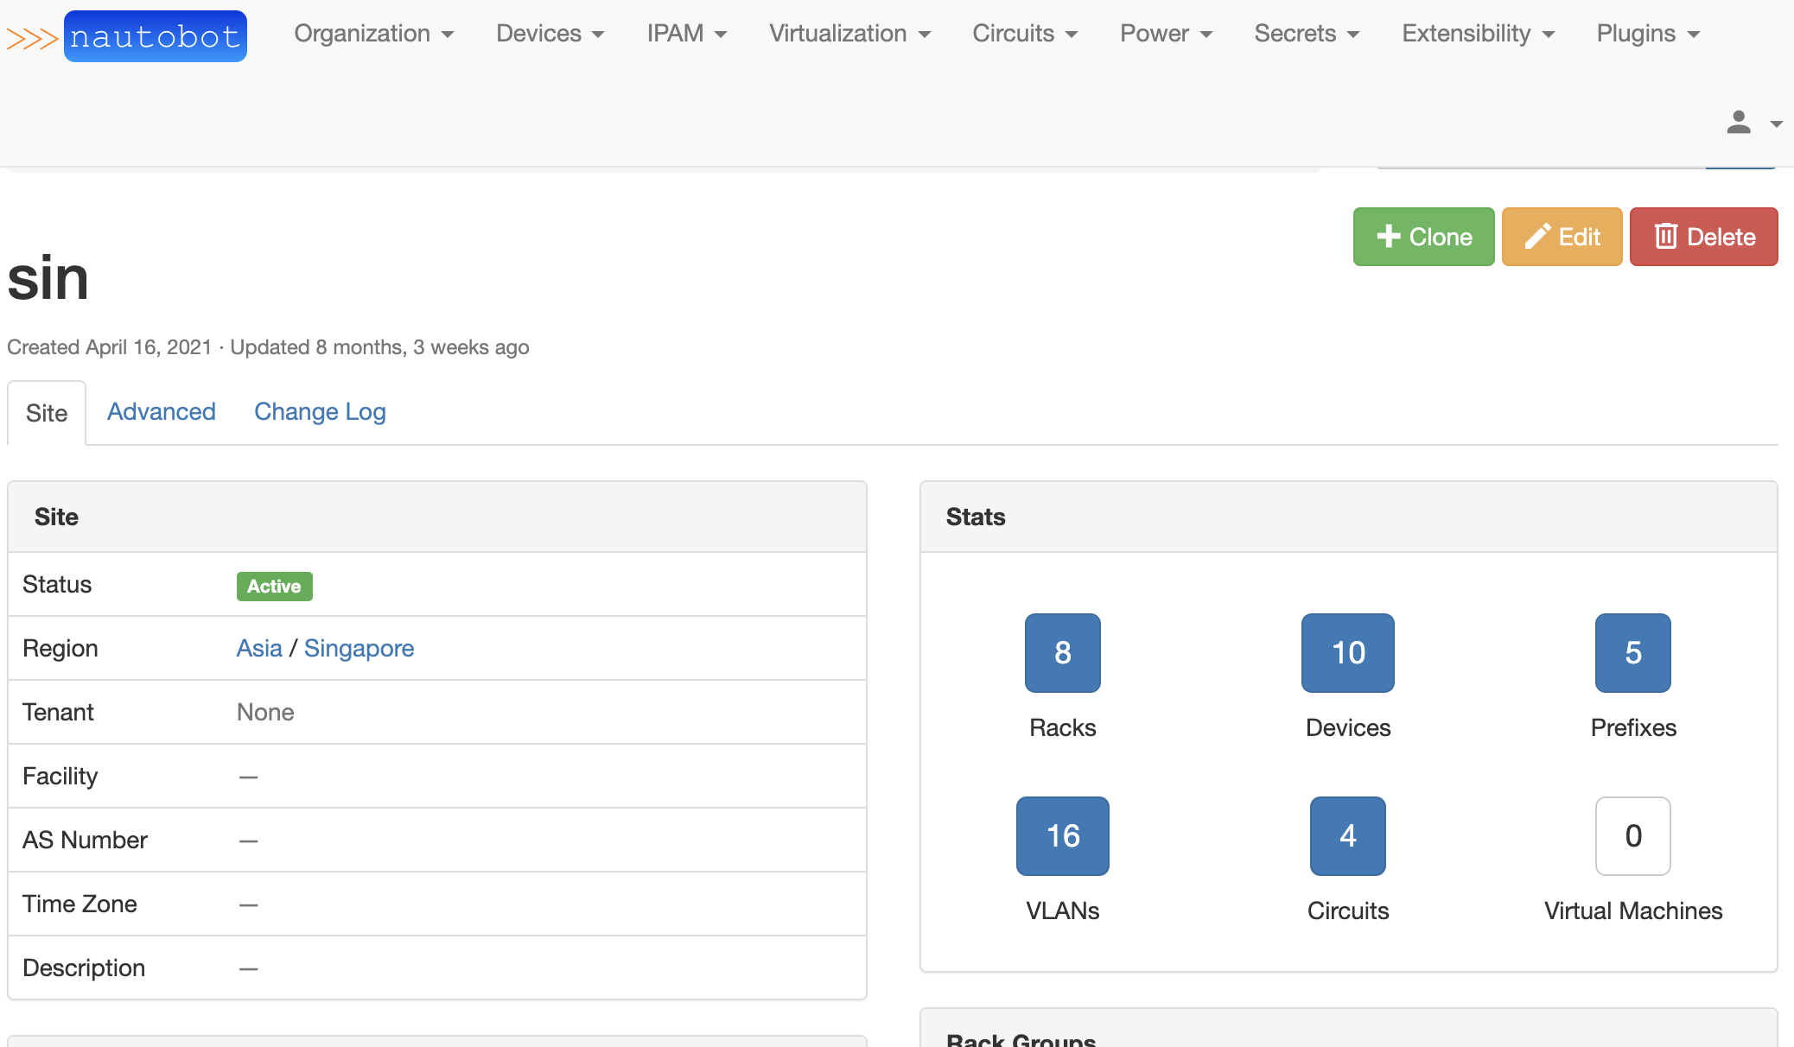Open the Circuits count badge showing 4
1794x1047 pixels.
[1347, 836]
